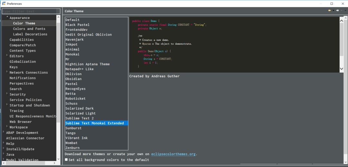Collapse the Appearance tree node
The height and width of the screenshot is (167, 348).
(x=7, y=17)
